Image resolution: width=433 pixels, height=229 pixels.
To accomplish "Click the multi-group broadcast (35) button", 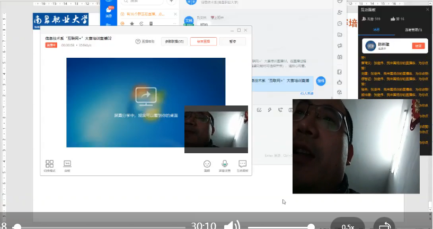I will pos(174,41).
